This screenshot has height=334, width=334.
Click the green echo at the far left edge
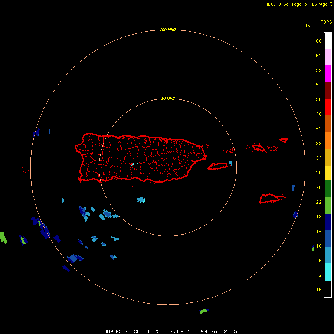tap(3, 238)
